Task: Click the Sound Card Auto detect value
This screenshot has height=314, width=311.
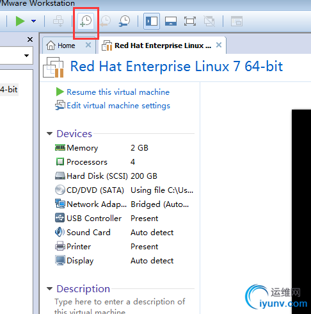Action: [x=152, y=233]
